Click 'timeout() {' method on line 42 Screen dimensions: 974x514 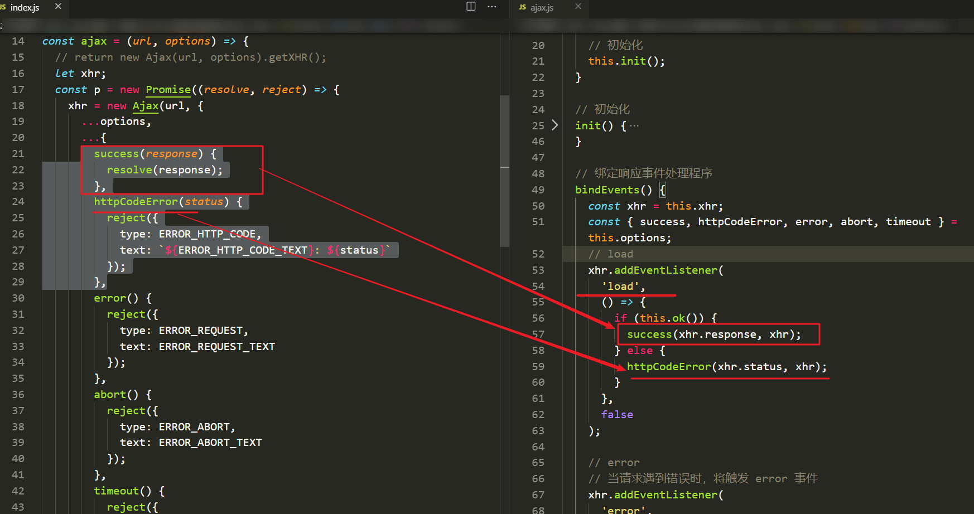click(129, 491)
